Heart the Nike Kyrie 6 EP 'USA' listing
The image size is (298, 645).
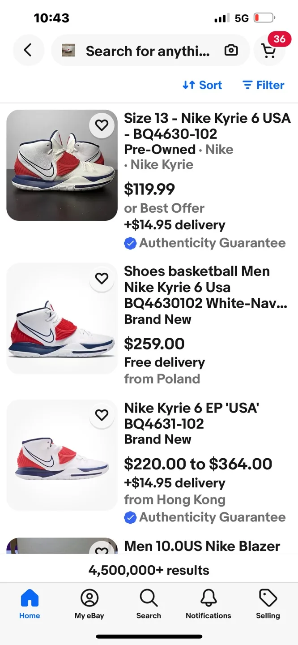[x=102, y=415]
